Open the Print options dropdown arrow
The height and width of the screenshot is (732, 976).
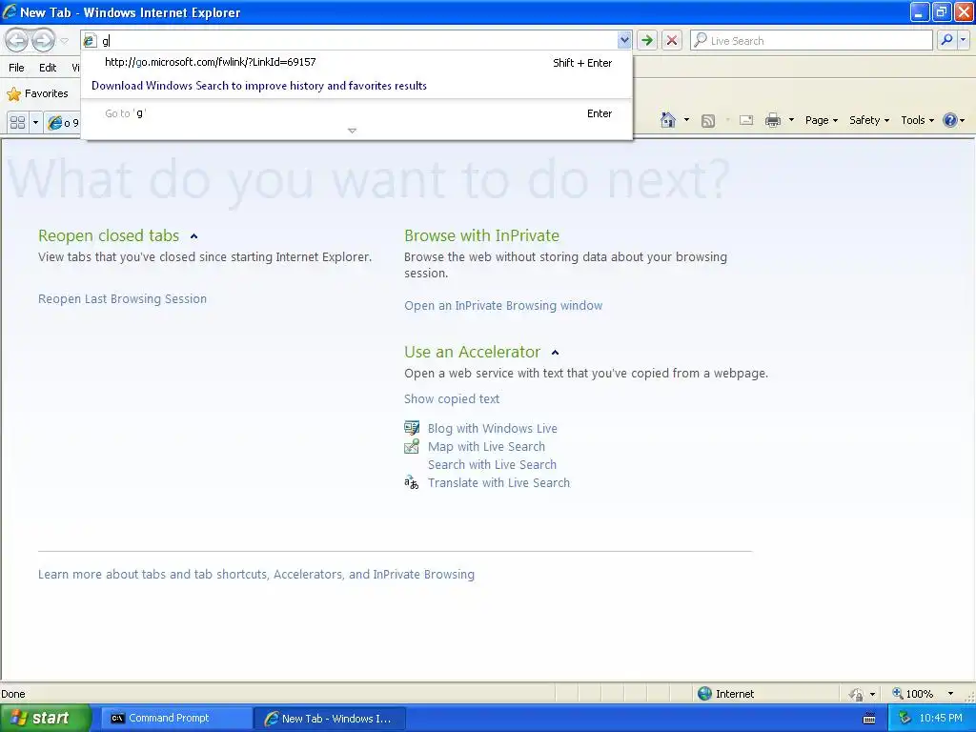[791, 120]
